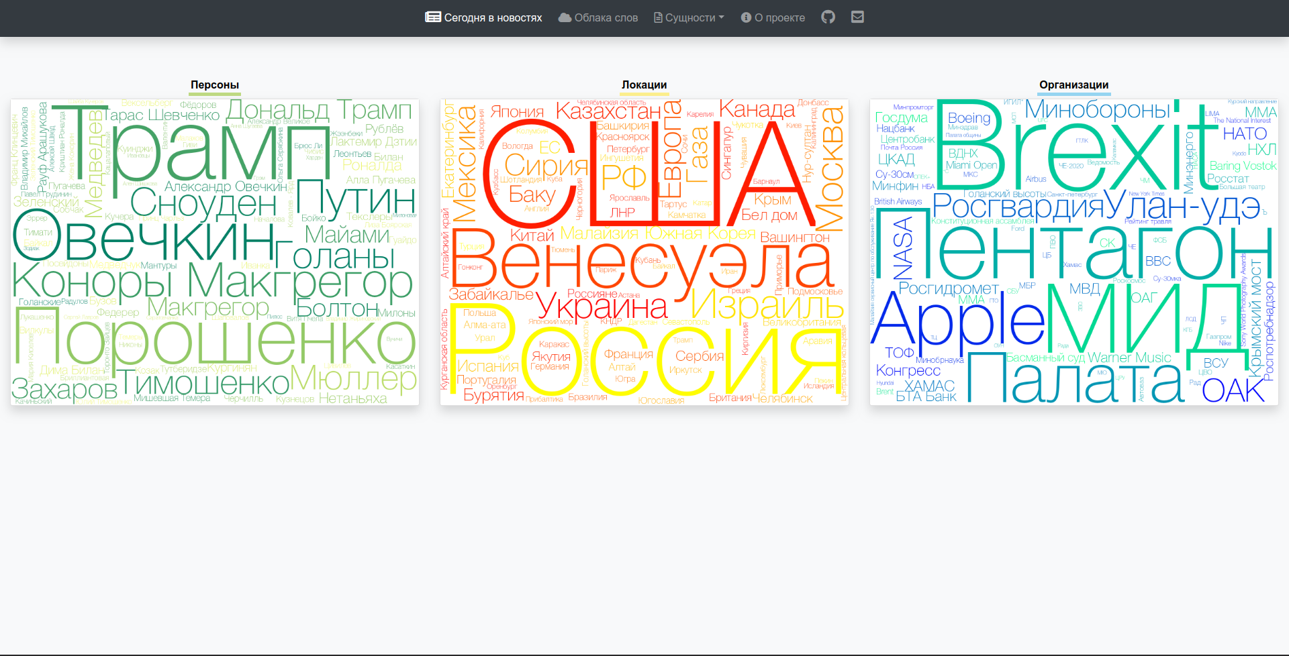Click Warner Music in organizations cloud
Screen dimensions: 1289x656
click(x=1129, y=358)
